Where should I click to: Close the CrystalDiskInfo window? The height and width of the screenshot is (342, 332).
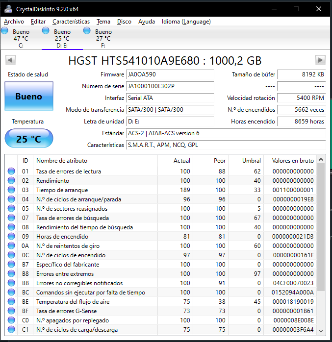click(x=319, y=9)
